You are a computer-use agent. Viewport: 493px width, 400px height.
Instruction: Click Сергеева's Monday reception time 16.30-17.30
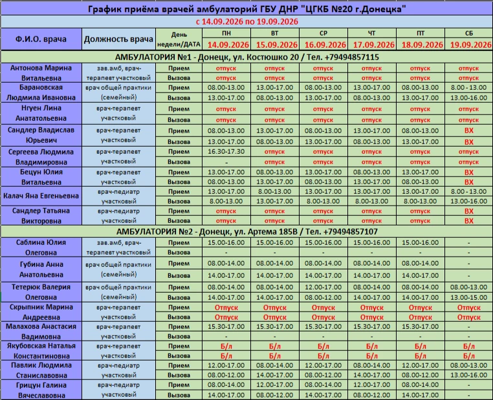226,152
